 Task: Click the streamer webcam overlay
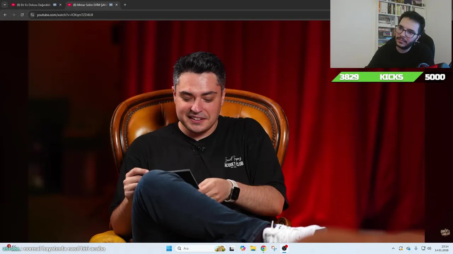click(x=391, y=34)
